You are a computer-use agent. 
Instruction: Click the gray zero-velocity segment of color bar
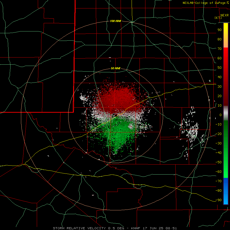pyautogui.click(x=226, y=113)
